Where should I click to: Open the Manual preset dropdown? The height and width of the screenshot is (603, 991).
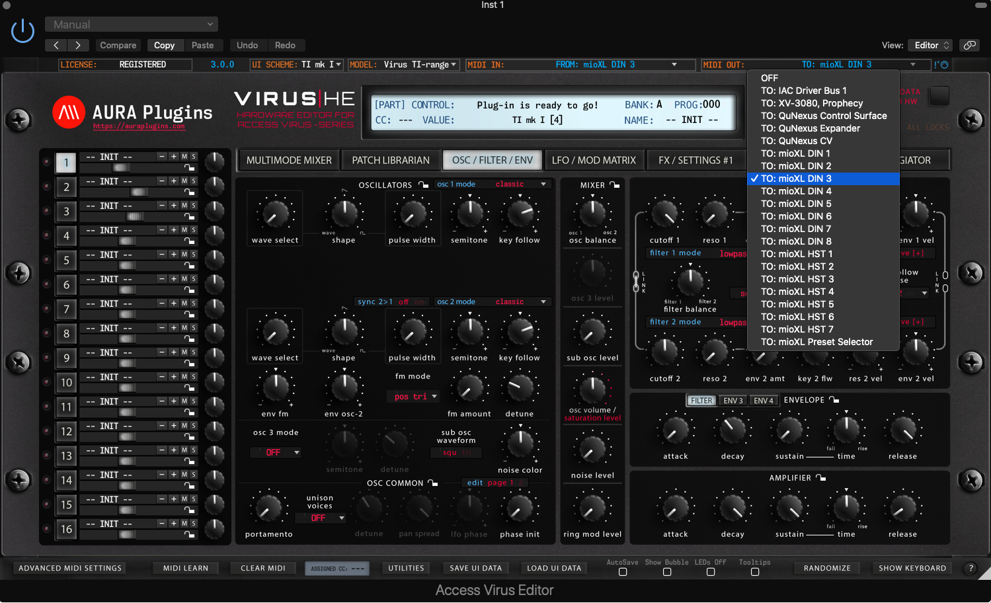point(132,24)
